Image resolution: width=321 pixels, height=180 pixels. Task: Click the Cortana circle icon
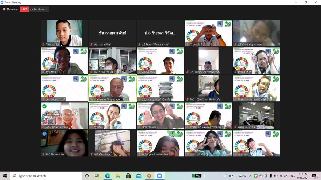(x=87, y=176)
